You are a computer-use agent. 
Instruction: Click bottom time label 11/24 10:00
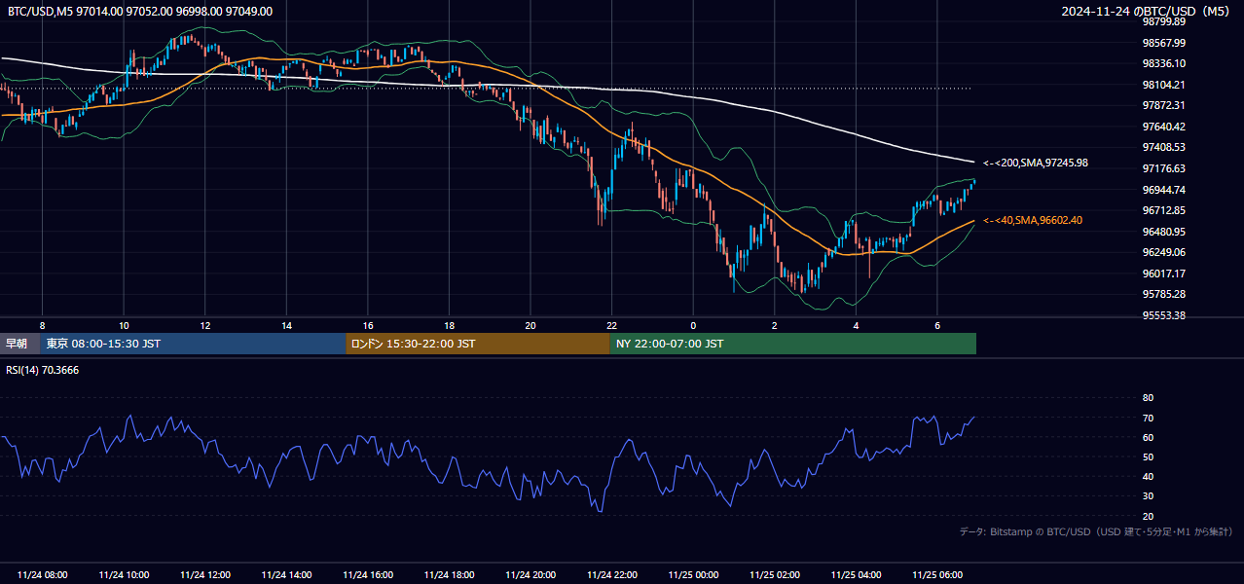(x=124, y=575)
